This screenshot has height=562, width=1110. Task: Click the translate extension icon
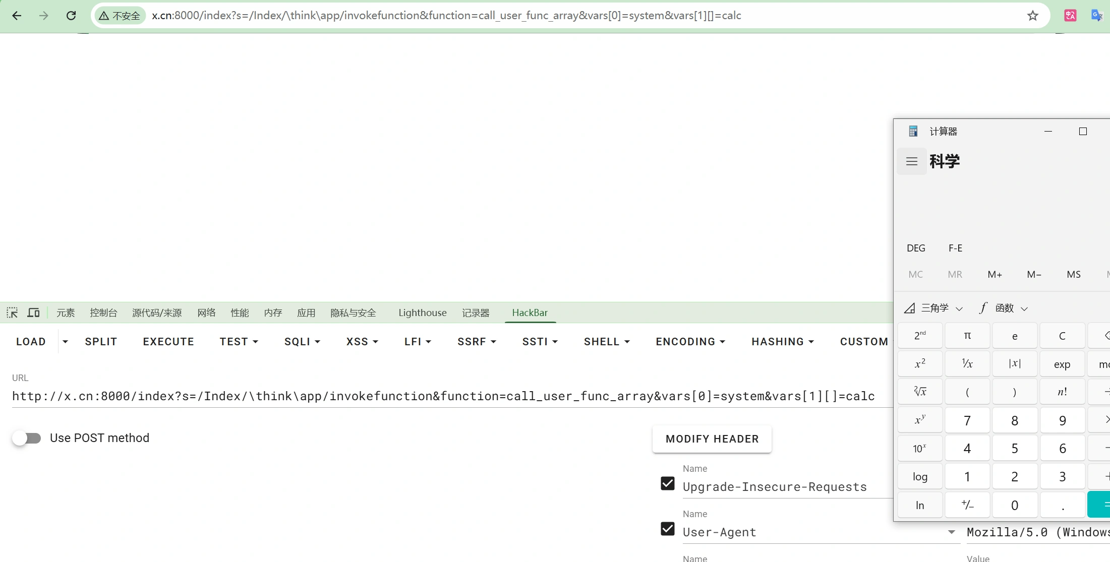[x=1070, y=16]
